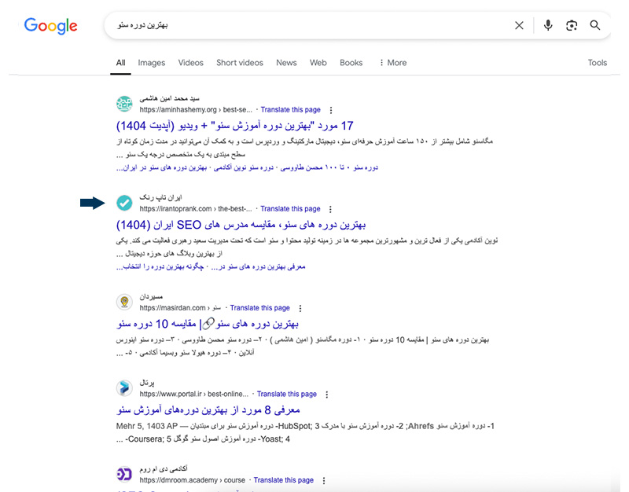Click the dmroom.academy site favicon
This screenshot has height=492, width=629.
tap(124, 475)
